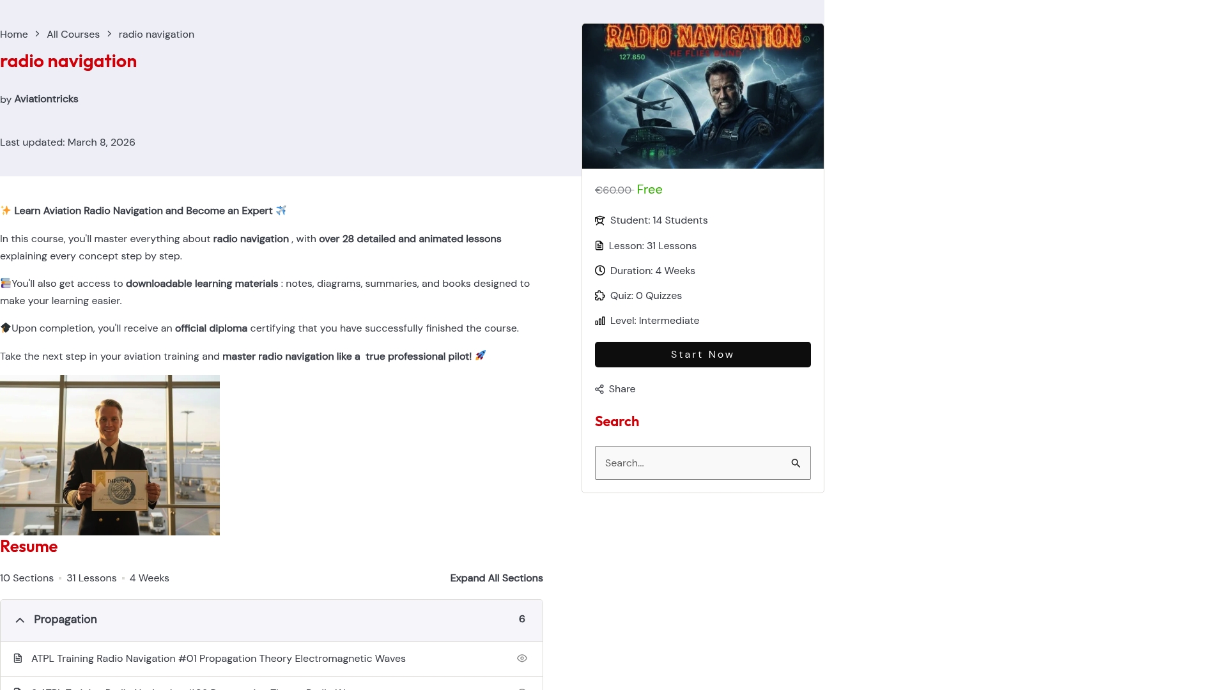Click the Share icon
Screen dimensions: 1227x690
(x=599, y=388)
